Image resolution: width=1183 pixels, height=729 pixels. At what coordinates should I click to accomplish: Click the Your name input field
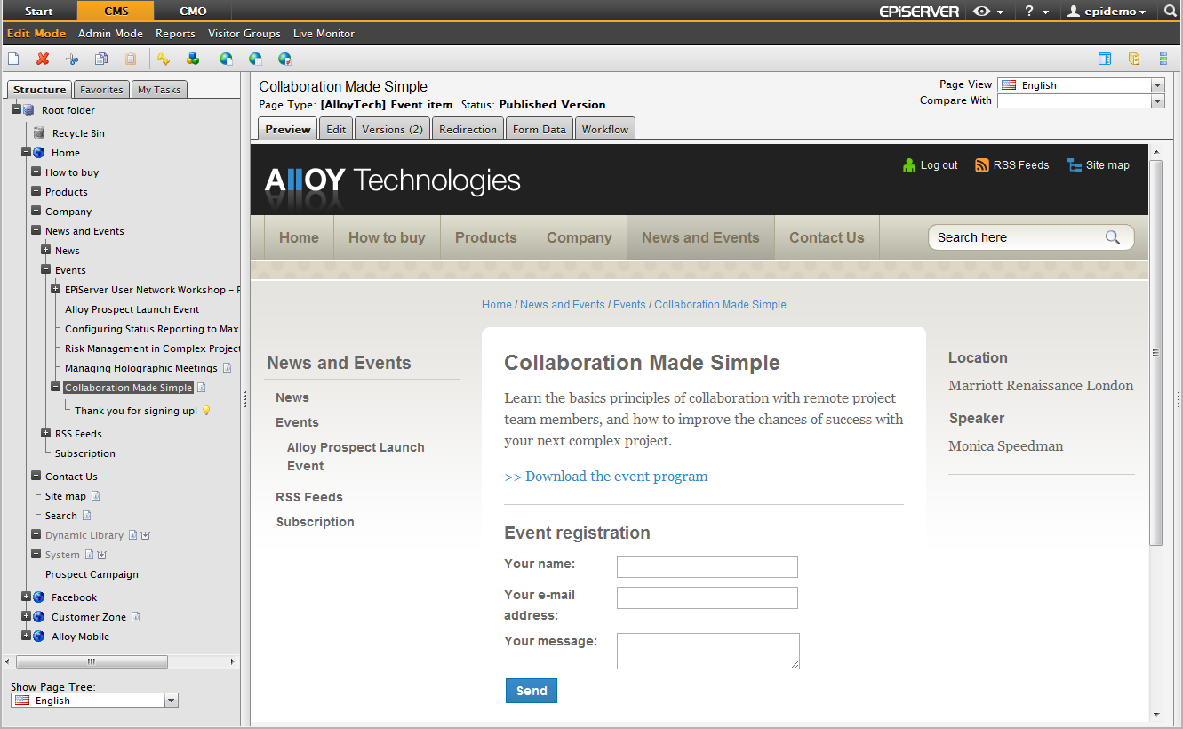point(707,566)
